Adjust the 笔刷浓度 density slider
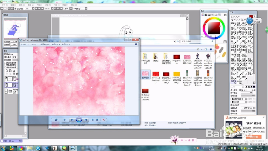 pos(248,96)
